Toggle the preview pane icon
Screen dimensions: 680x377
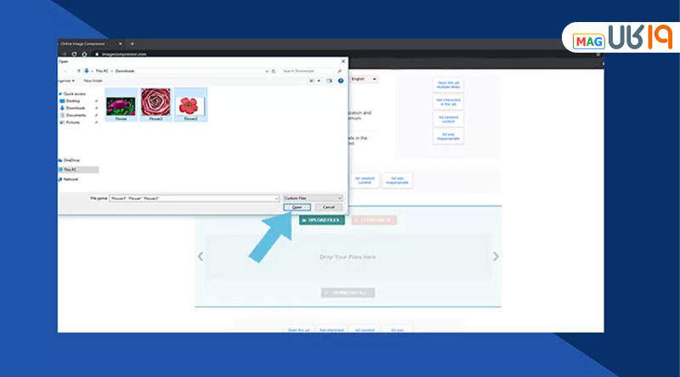point(328,80)
